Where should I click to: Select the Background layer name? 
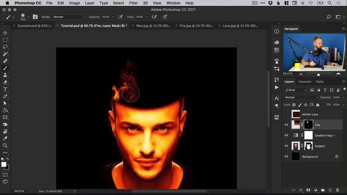click(x=310, y=157)
